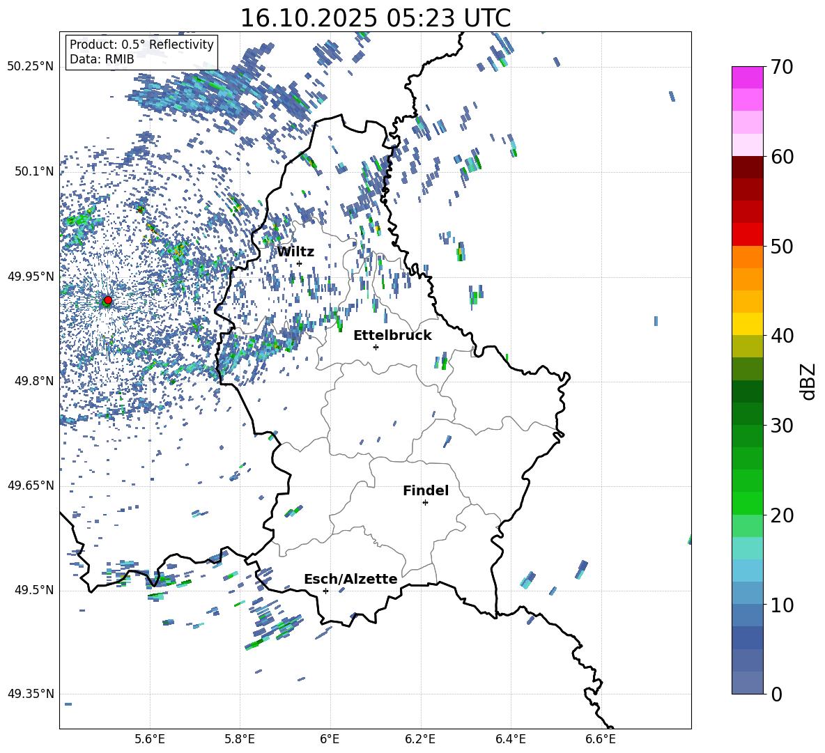
Task: Pick the Esch/Alzette station cross marker
Action: [x=325, y=591]
